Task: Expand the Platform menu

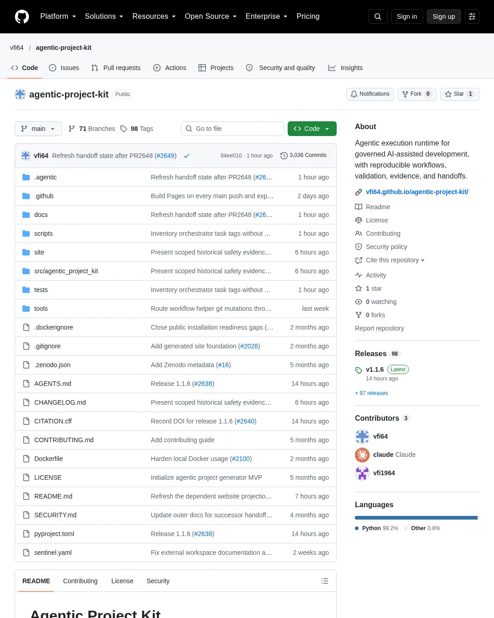Action: [x=58, y=16]
